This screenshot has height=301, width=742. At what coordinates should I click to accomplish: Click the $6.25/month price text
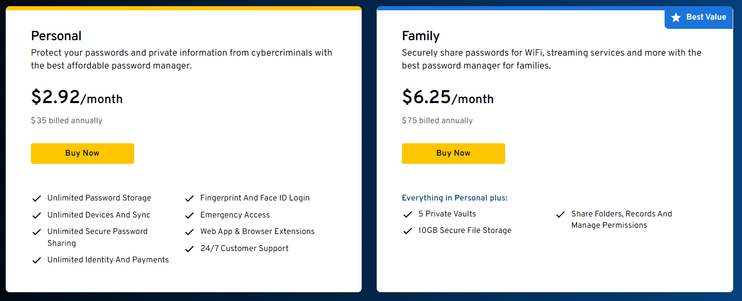pyautogui.click(x=448, y=97)
